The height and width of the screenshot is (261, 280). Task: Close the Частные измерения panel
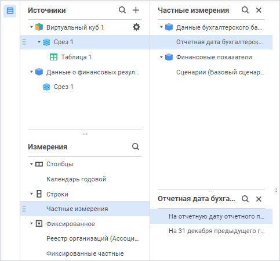pyautogui.click(x=259, y=10)
